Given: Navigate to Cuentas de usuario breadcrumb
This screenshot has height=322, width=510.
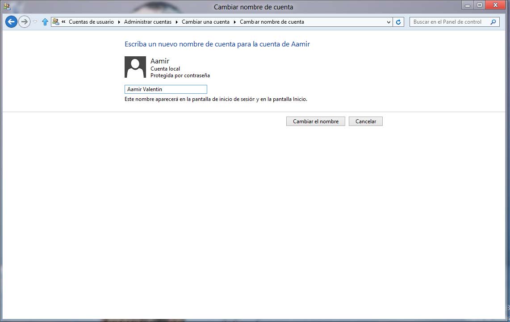Looking at the screenshot, I should 91,22.
